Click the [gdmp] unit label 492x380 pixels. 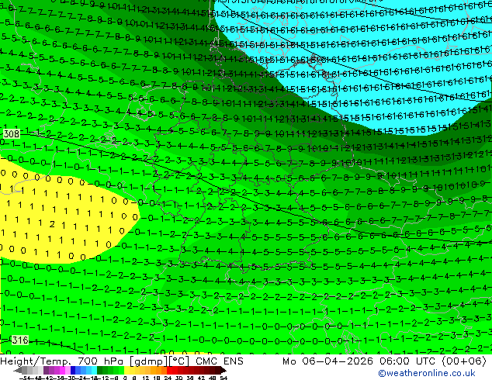coord(147,361)
